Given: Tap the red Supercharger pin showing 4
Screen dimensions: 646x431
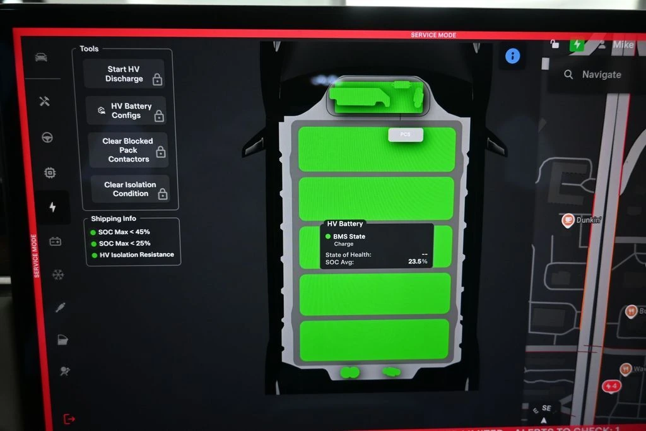Looking at the screenshot, I should tap(611, 386).
